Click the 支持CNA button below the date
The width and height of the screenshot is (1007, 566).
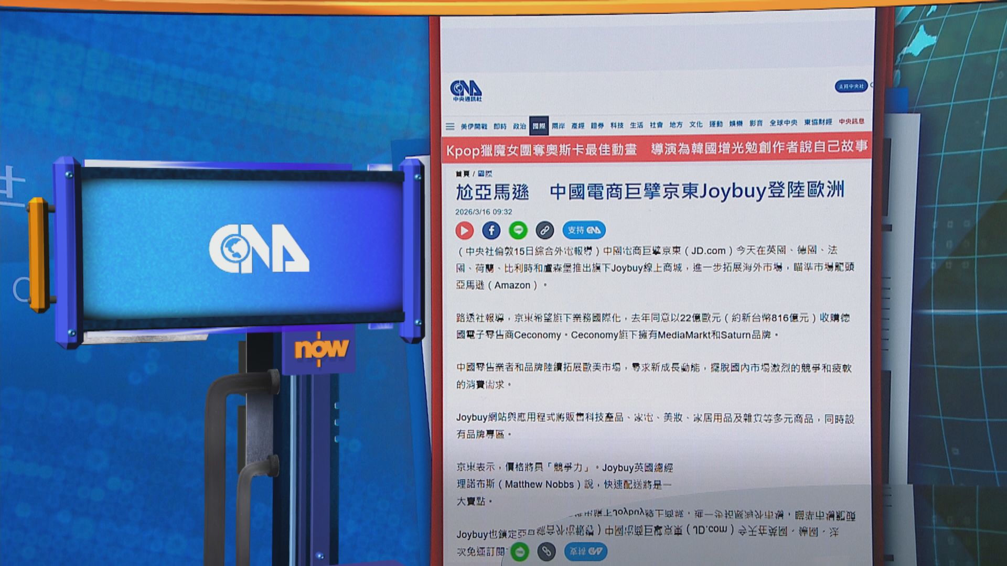[584, 230]
